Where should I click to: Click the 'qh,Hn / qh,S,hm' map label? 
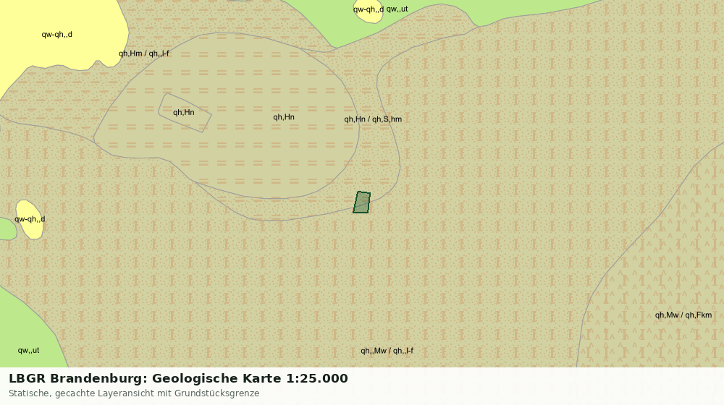coord(373,119)
